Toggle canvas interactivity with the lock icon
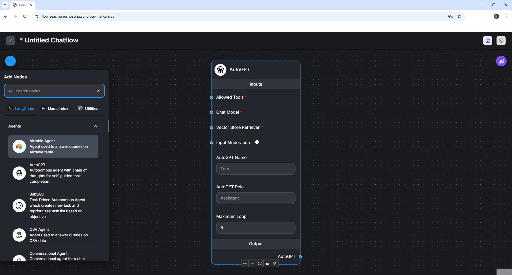512x275 pixels. point(267,263)
